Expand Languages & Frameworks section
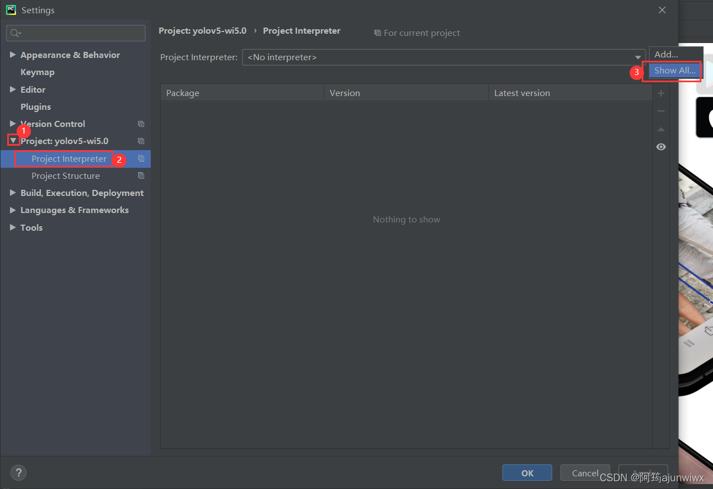 point(13,210)
